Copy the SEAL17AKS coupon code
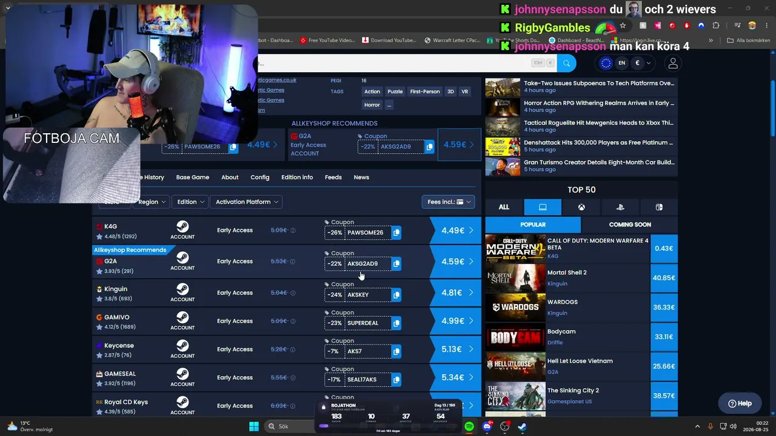The height and width of the screenshot is (436, 776). click(x=396, y=380)
